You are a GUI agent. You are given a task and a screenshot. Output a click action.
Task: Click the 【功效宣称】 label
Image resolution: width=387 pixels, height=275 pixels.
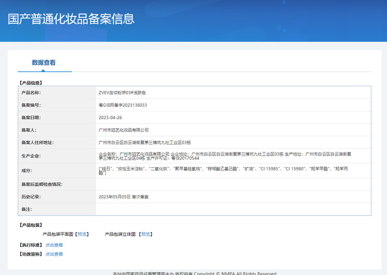[x=30, y=254]
